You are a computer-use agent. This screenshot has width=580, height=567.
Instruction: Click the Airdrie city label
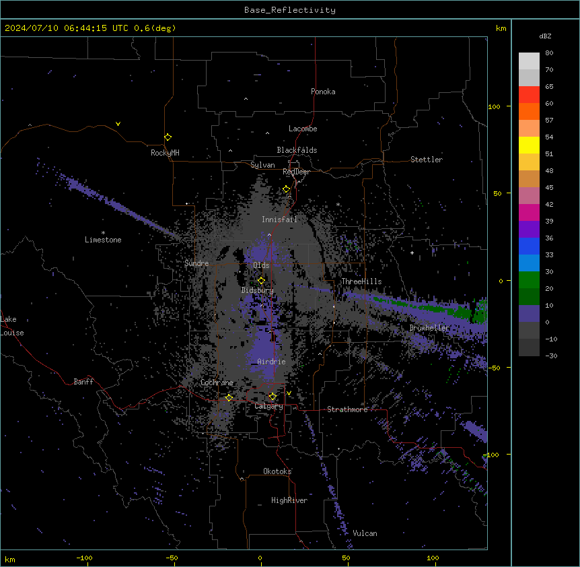coord(272,362)
